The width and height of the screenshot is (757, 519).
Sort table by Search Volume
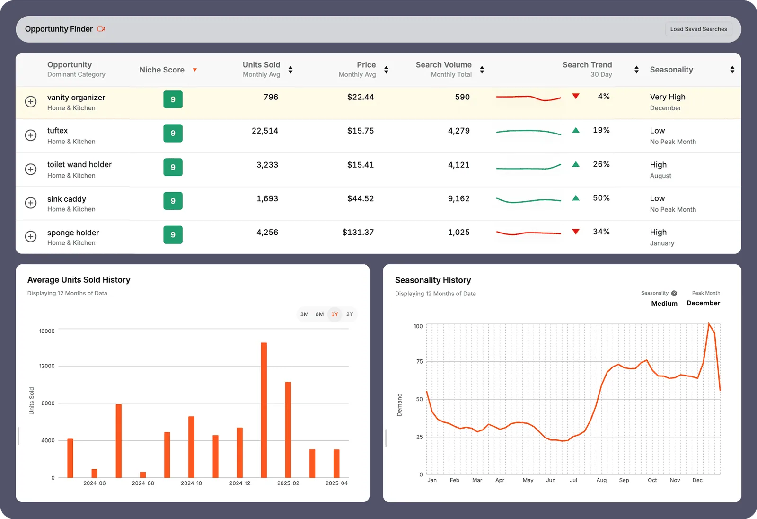[482, 70]
